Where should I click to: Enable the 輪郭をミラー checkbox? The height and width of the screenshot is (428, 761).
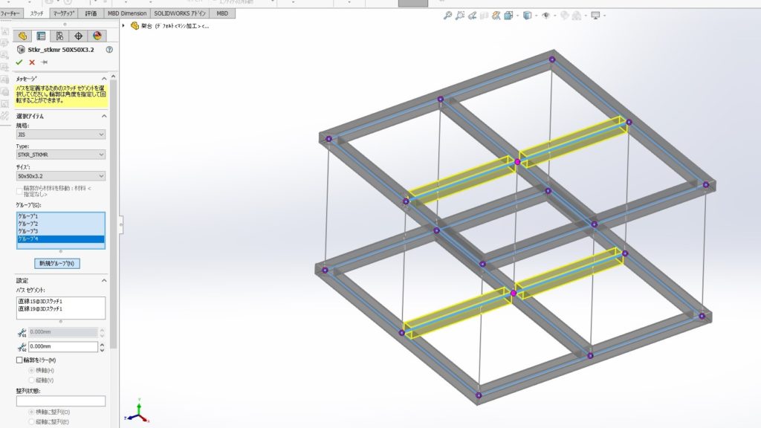(x=20, y=360)
